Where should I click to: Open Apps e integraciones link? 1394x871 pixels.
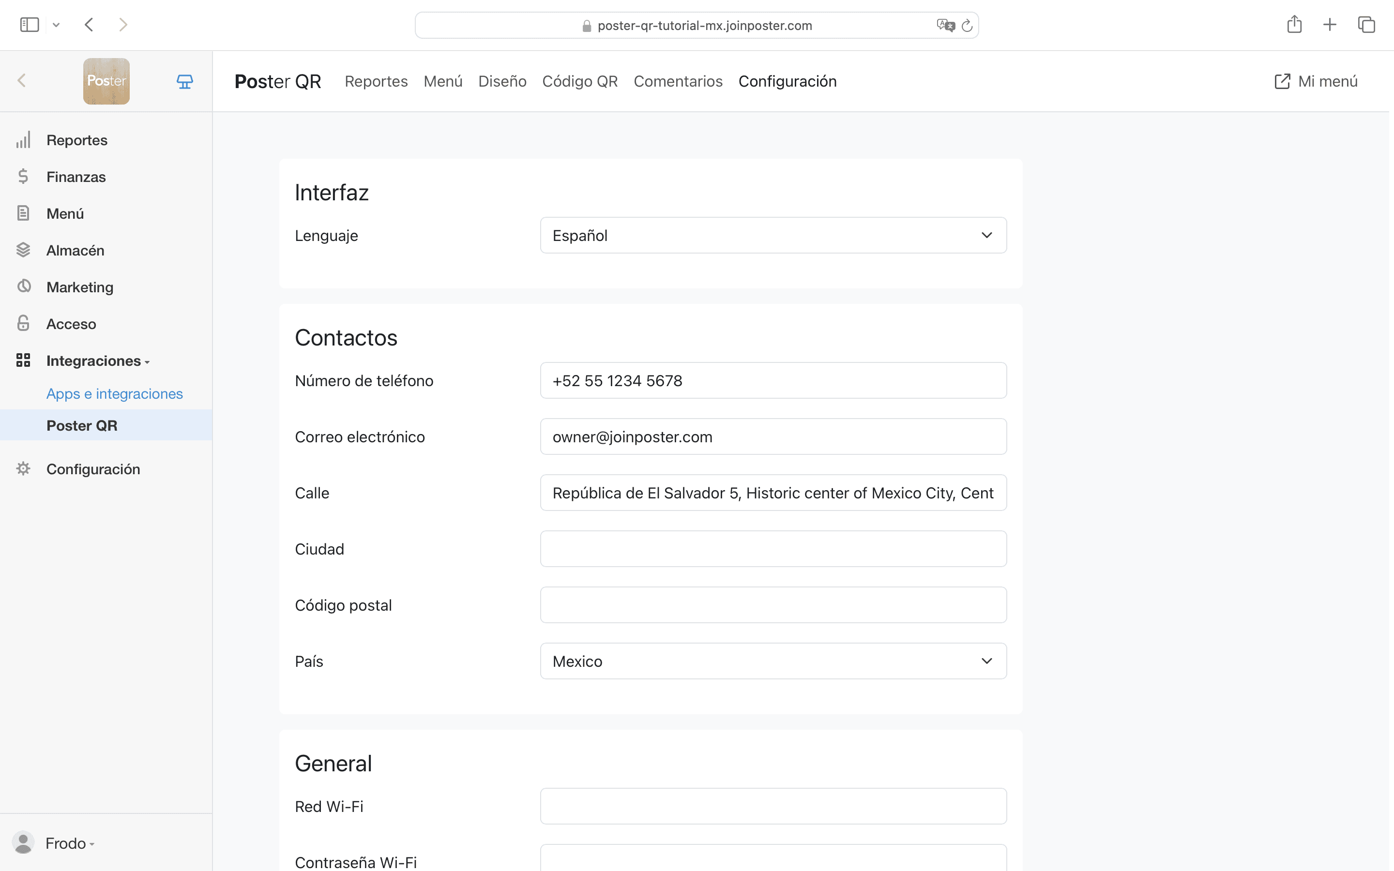pyautogui.click(x=115, y=393)
